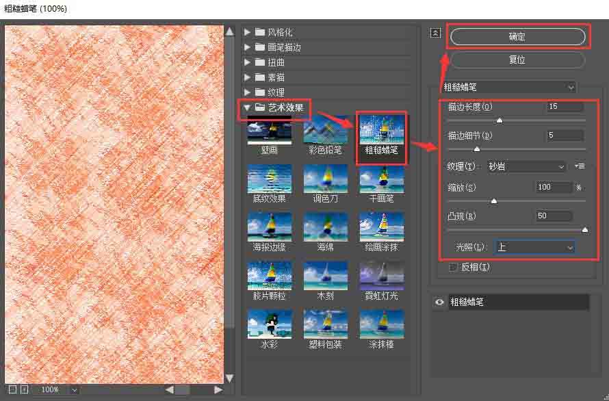The width and height of the screenshot is (609, 401).
Task: Select the 干画笔 filter thumbnail
Action: [x=382, y=179]
